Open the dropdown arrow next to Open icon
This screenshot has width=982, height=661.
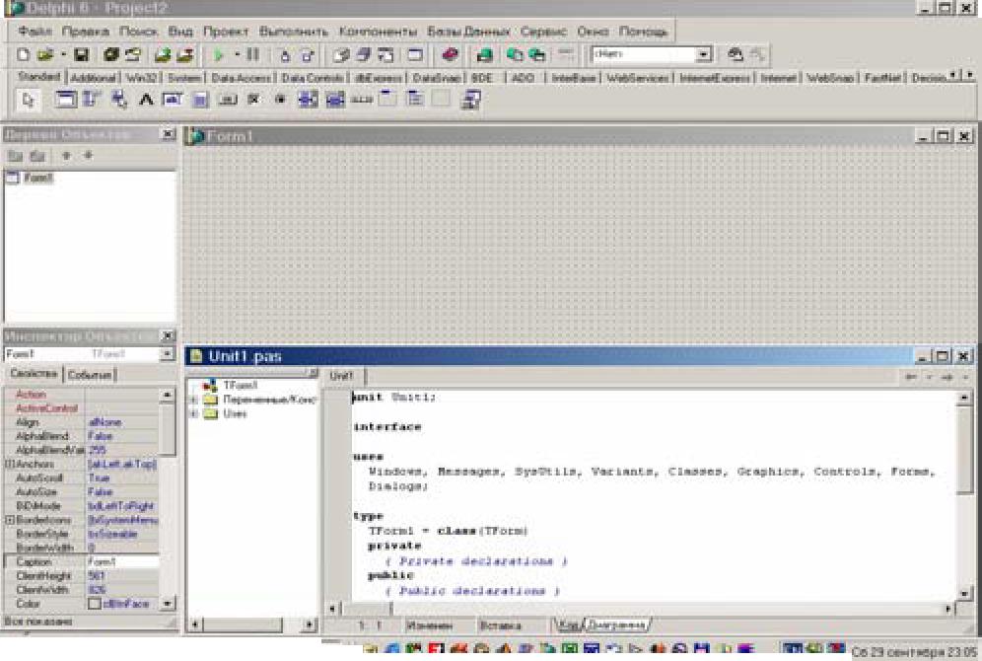point(63,55)
